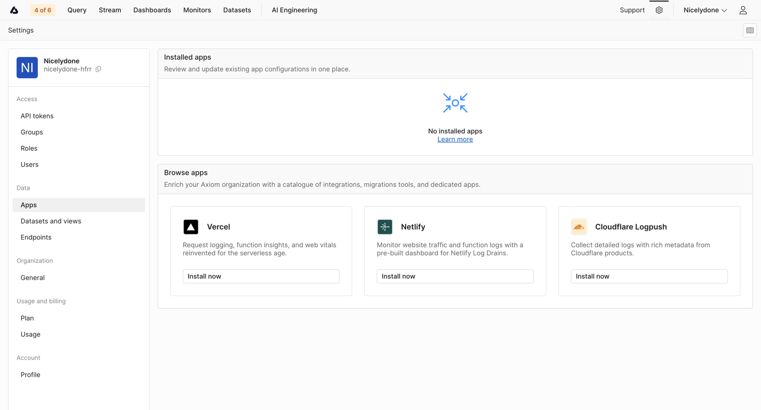Screen dimensions: 761x410
Task: Open Profile account settings
Action: coord(79,375)
